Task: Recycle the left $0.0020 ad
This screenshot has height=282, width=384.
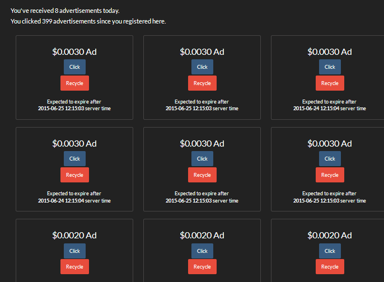Action: tap(74, 267)
